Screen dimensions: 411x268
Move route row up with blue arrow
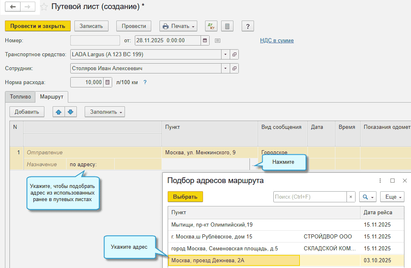coord(59,112)
